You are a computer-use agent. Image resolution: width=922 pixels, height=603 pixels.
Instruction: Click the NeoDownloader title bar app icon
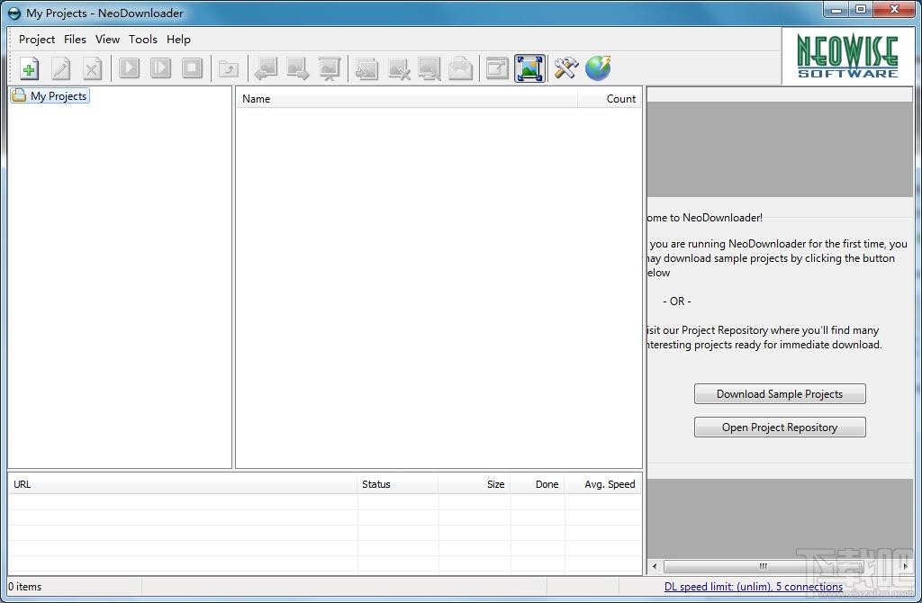[x=14, y=13]
